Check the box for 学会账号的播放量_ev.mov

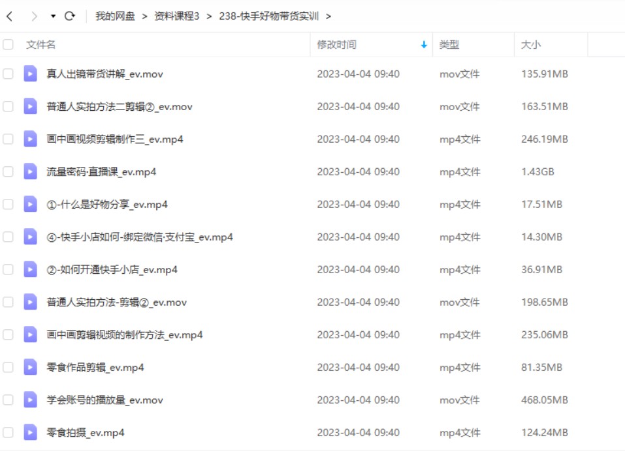[x=8, y=400]
